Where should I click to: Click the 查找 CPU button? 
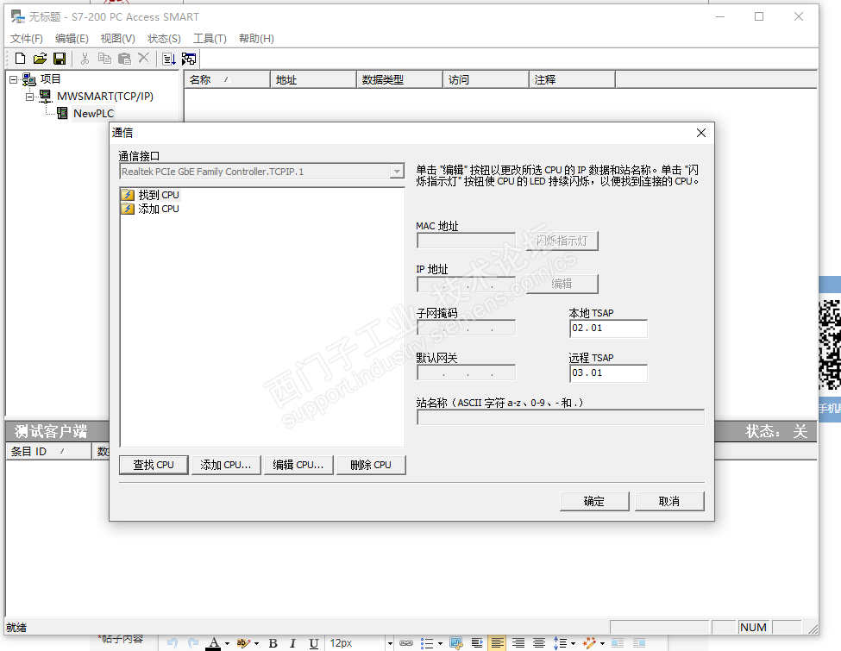[154, 465]
